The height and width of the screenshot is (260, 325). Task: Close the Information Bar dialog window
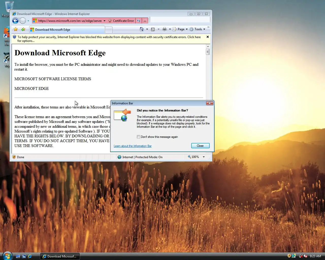point(209,103)
